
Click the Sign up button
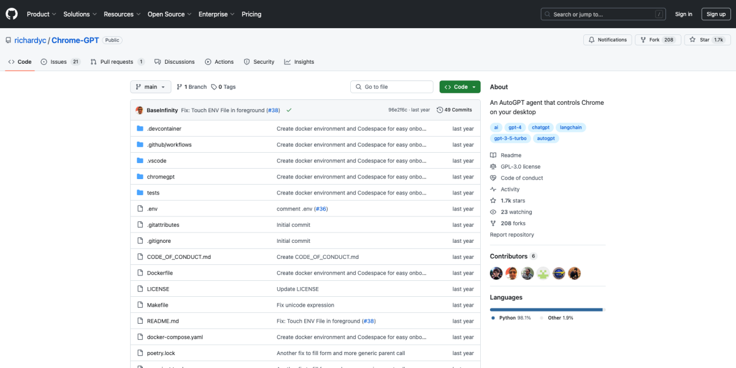(x=716, y=13)
